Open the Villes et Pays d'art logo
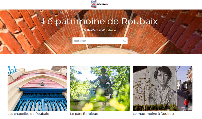202x119 pixels. click(x=93, y=4)
